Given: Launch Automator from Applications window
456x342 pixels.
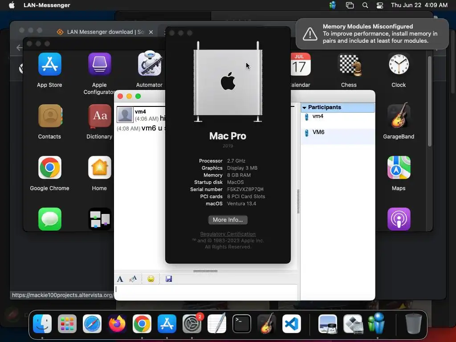Looking at the screenshot, I should (149, 64).
